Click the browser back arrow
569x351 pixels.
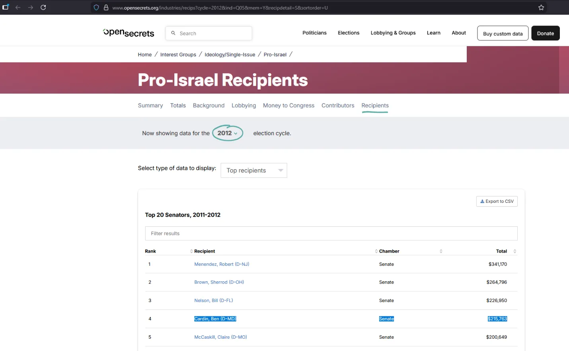(18, 8)
